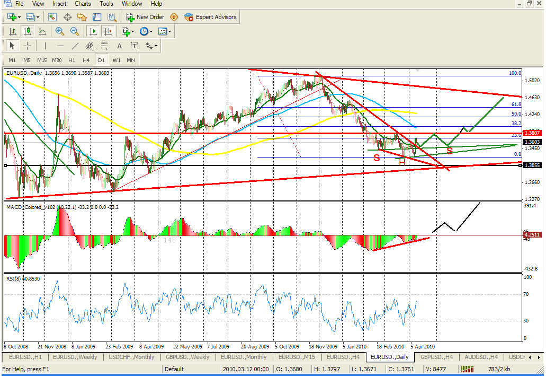This screenshot has height=376, width=546.
Task: Open the Charts menu
Action: point(83,4)
